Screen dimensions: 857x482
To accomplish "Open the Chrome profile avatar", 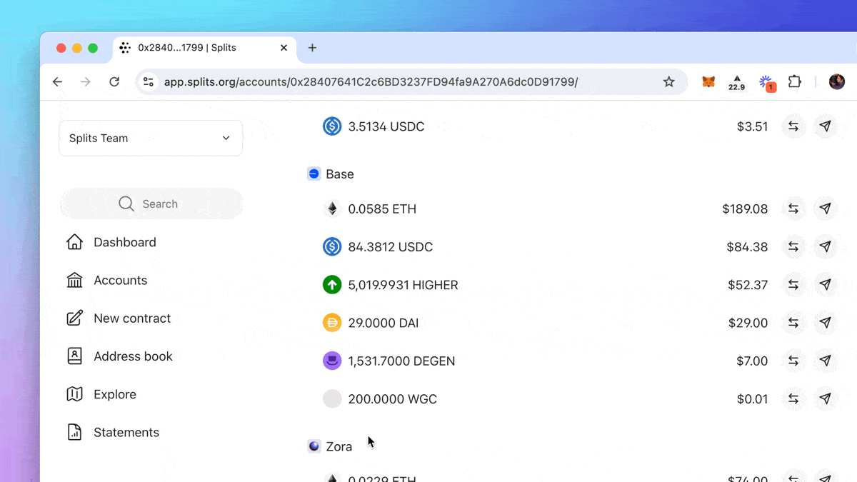I will point(837,81).
